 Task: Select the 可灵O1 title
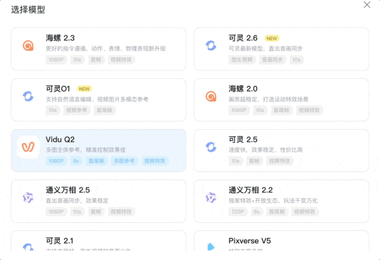[x=58, y=89]
